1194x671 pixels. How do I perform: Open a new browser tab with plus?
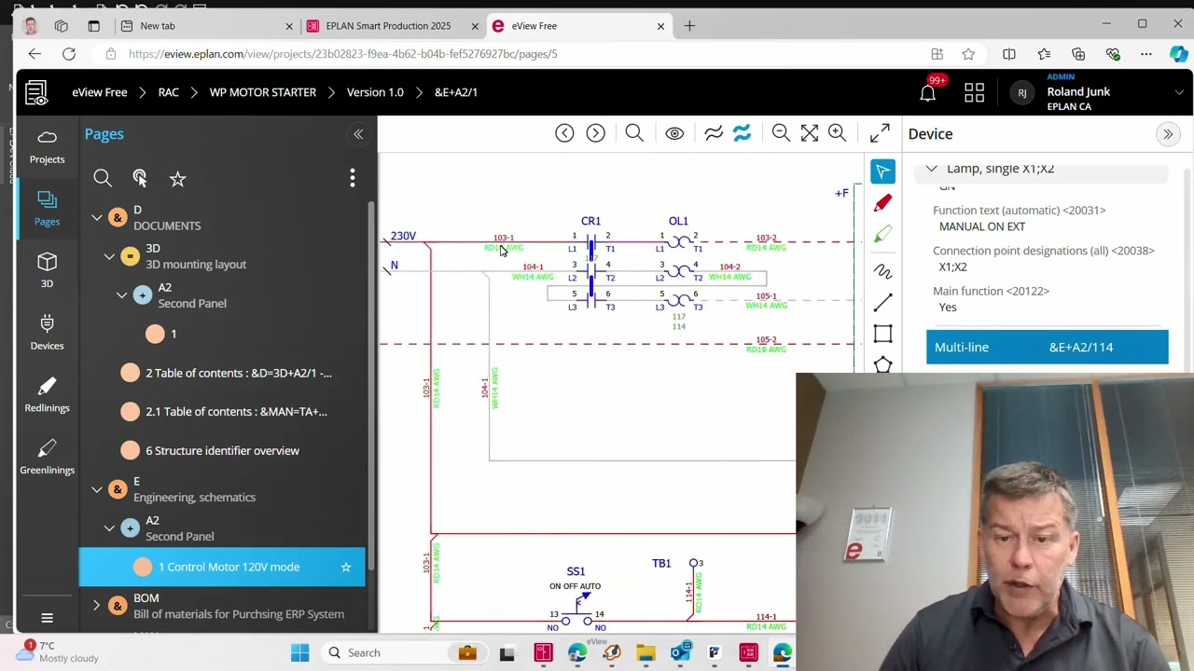coord(689,26)
